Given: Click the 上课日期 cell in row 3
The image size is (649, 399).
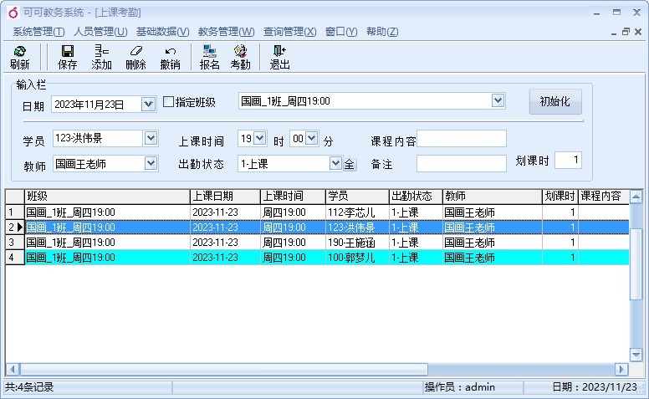Looking at the screenshot, I should [225, 243].
